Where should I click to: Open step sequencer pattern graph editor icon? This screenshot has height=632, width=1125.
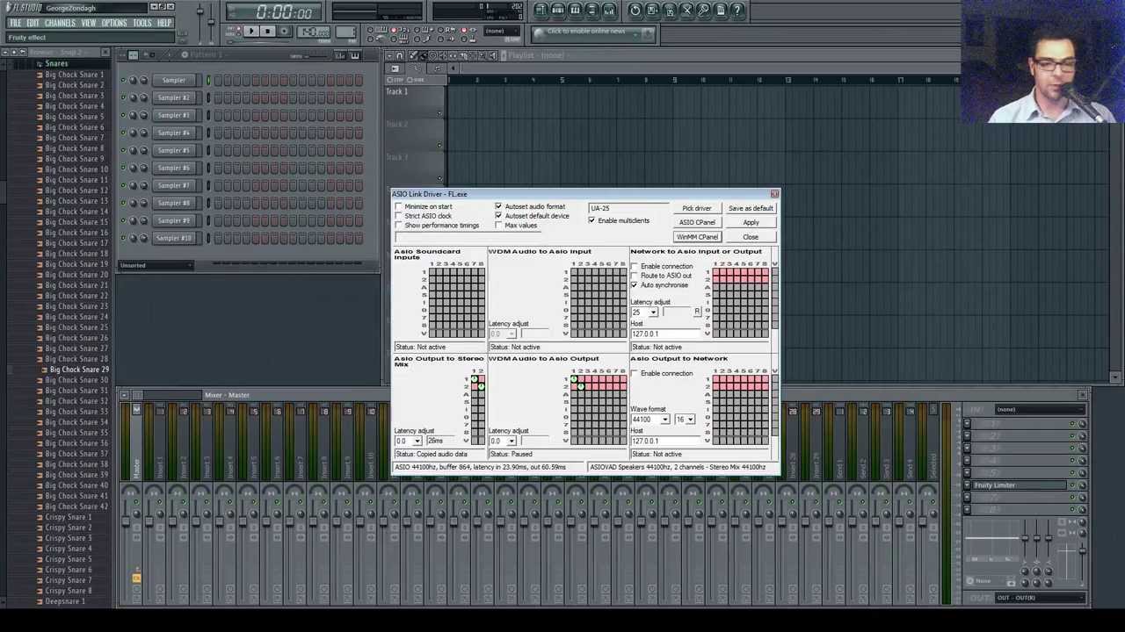(x=340, y=56)
